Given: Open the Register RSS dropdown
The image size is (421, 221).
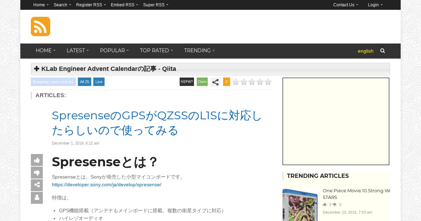Looking at the screenshot, I should coord(91,5).
